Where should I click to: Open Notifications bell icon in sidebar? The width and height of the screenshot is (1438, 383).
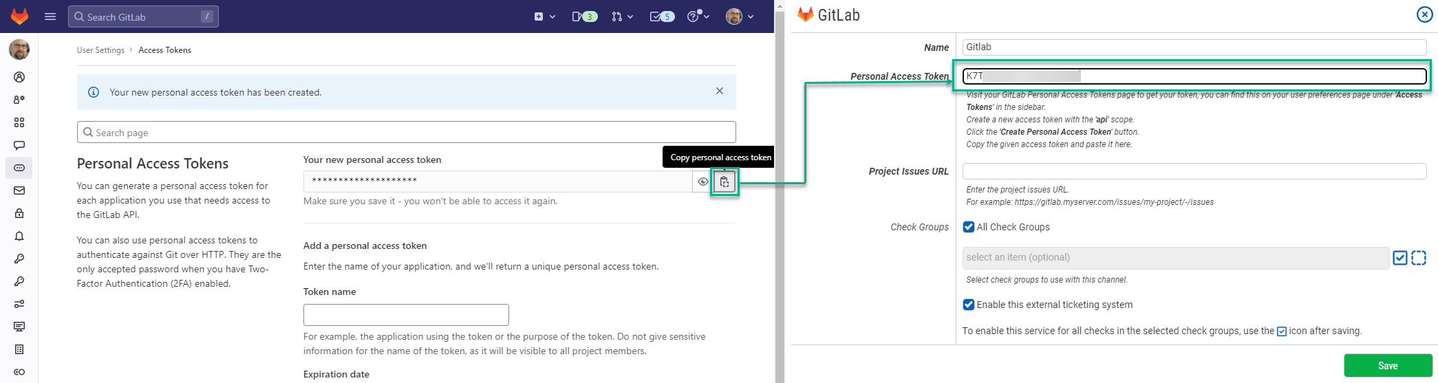tap(19, 236)
